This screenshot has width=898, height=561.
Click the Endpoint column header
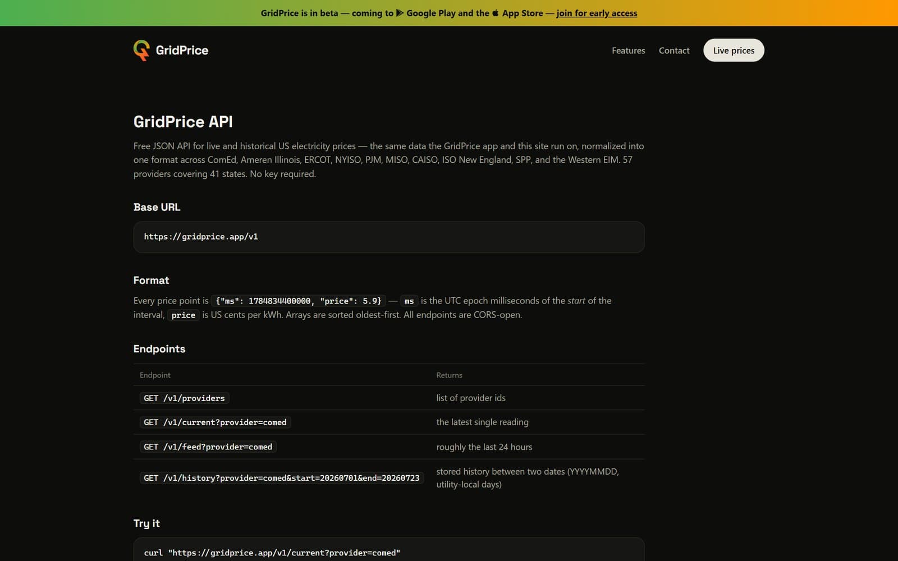[x=155, y=375]
